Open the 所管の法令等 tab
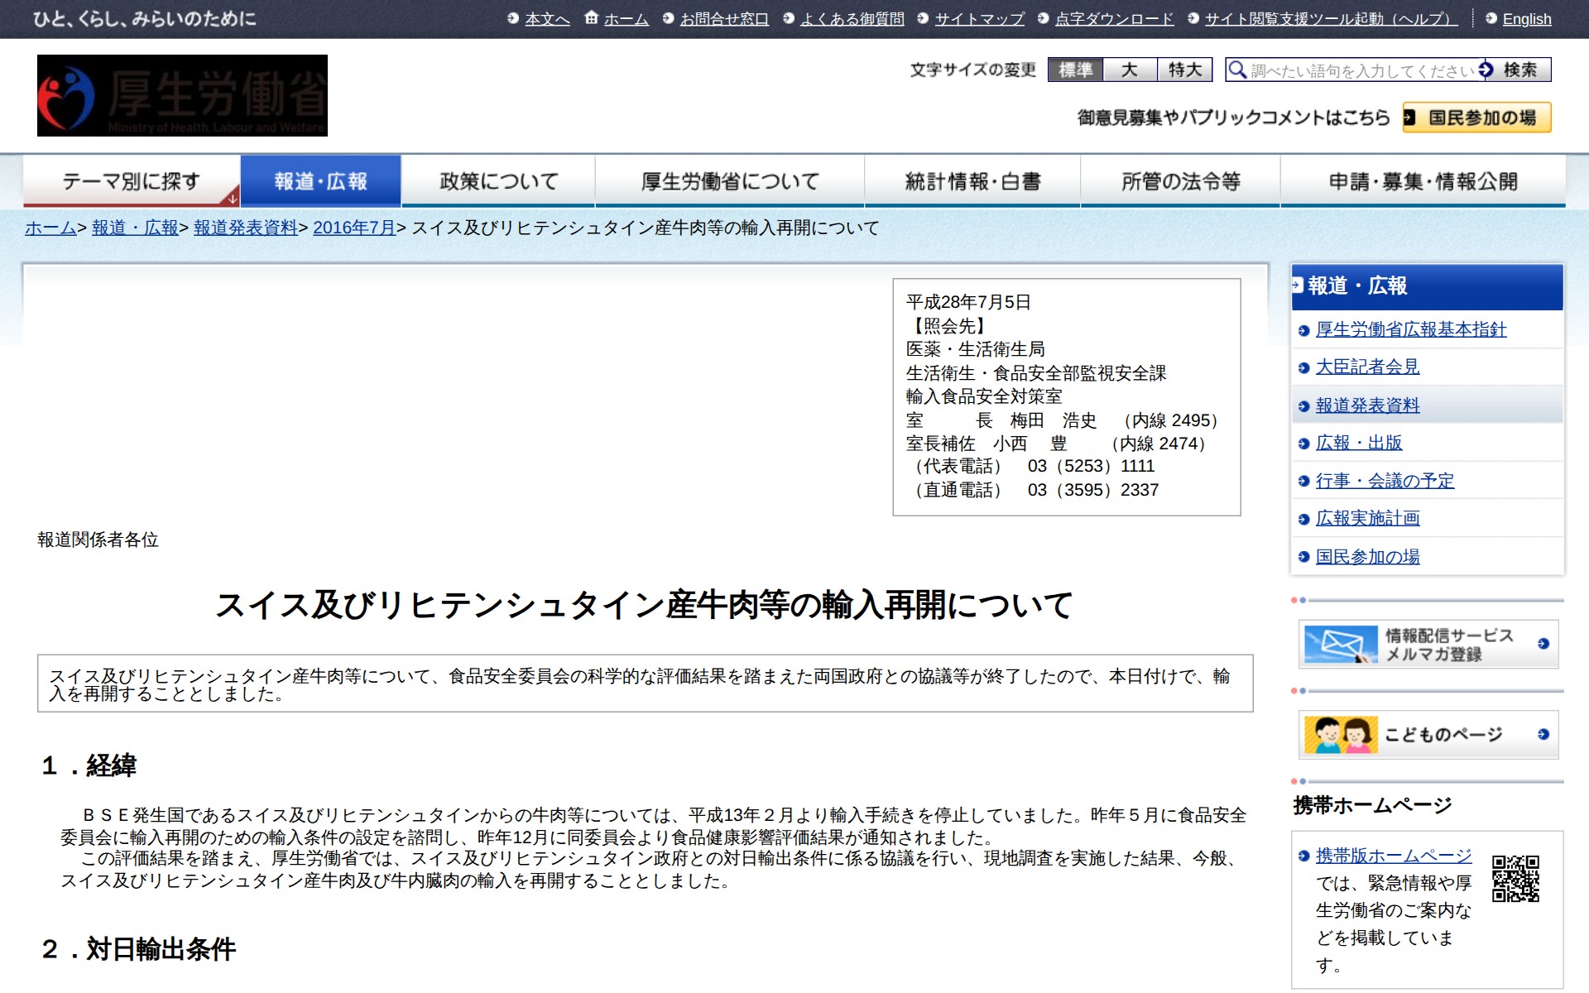1589x993 pixels. coord(1179,181)
